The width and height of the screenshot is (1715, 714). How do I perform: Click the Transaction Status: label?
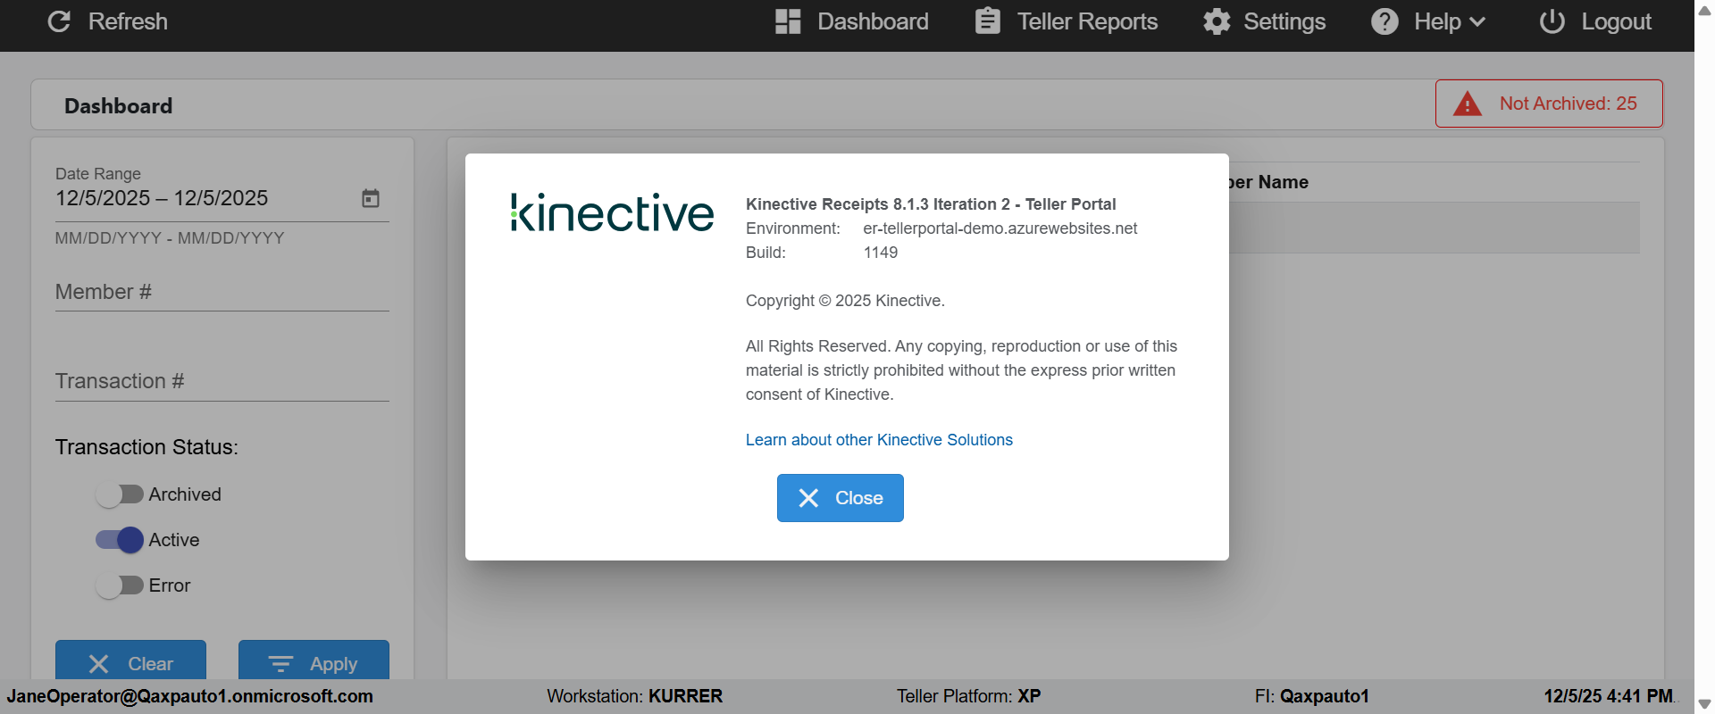[x=146, y=447]
